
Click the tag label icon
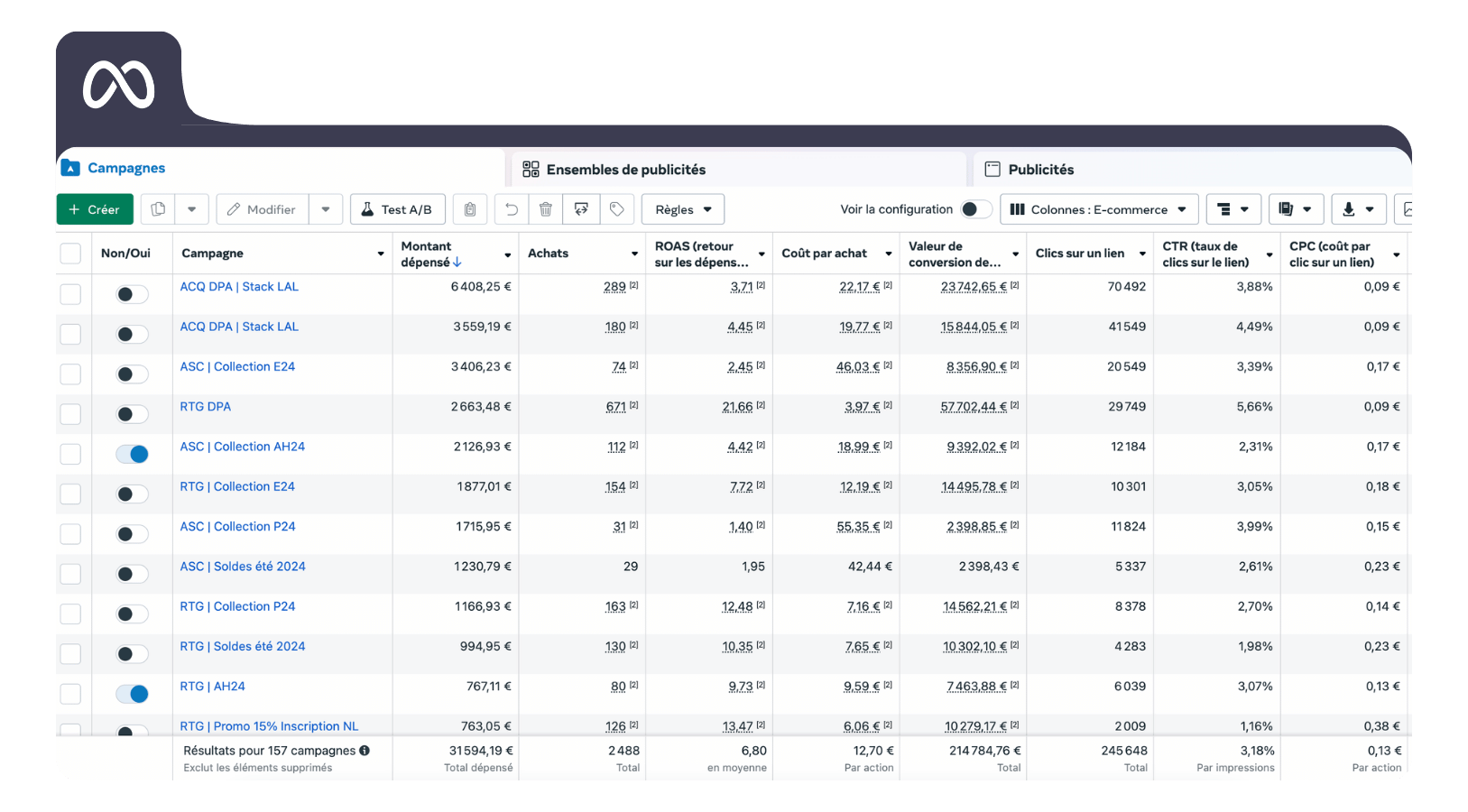[617, 209]
